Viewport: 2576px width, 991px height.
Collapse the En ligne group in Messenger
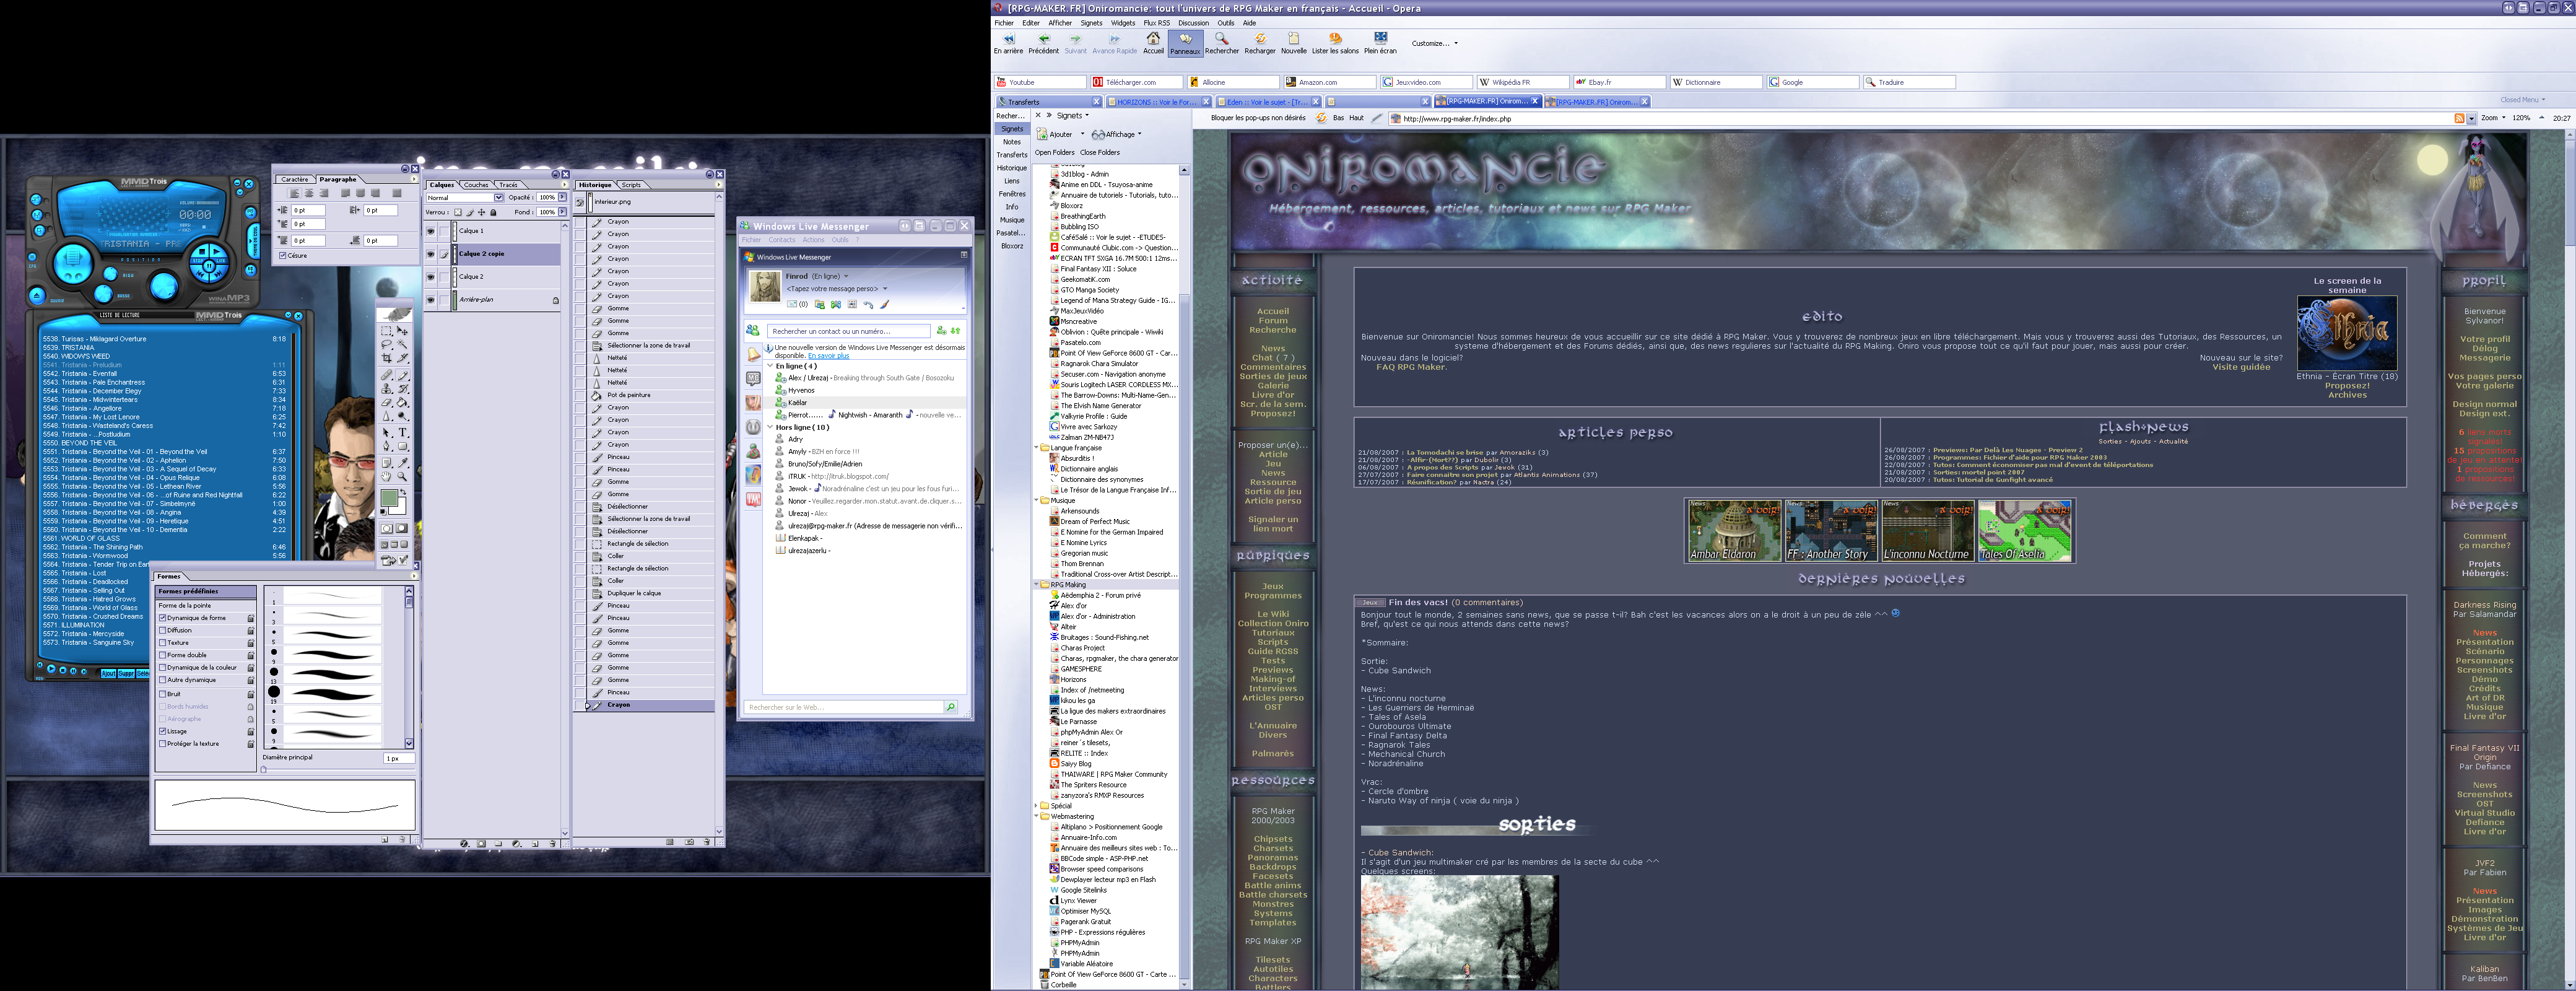pyautogui.click(x=770, y=366)
